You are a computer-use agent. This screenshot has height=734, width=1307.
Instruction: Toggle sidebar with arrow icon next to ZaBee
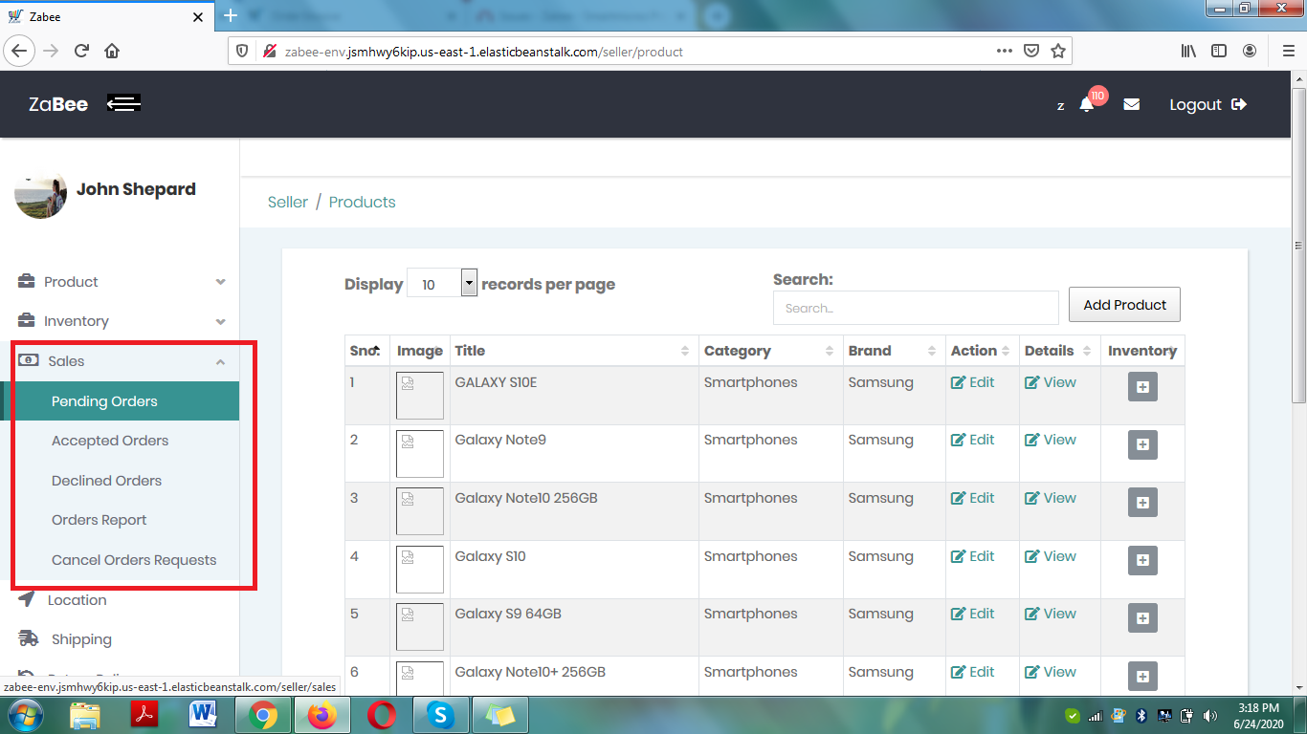[x=124, y=104]
